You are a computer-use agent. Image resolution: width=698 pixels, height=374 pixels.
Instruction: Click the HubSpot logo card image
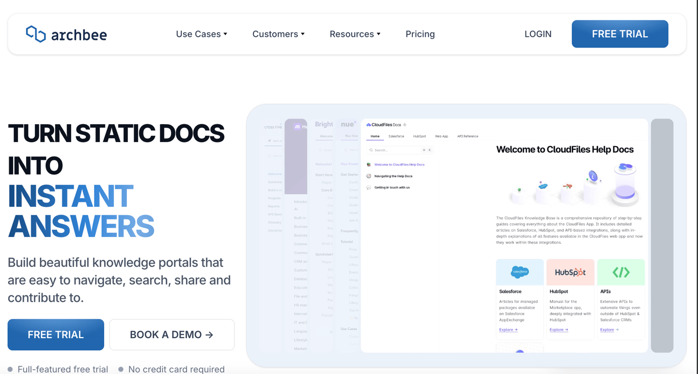coord(570,272)
